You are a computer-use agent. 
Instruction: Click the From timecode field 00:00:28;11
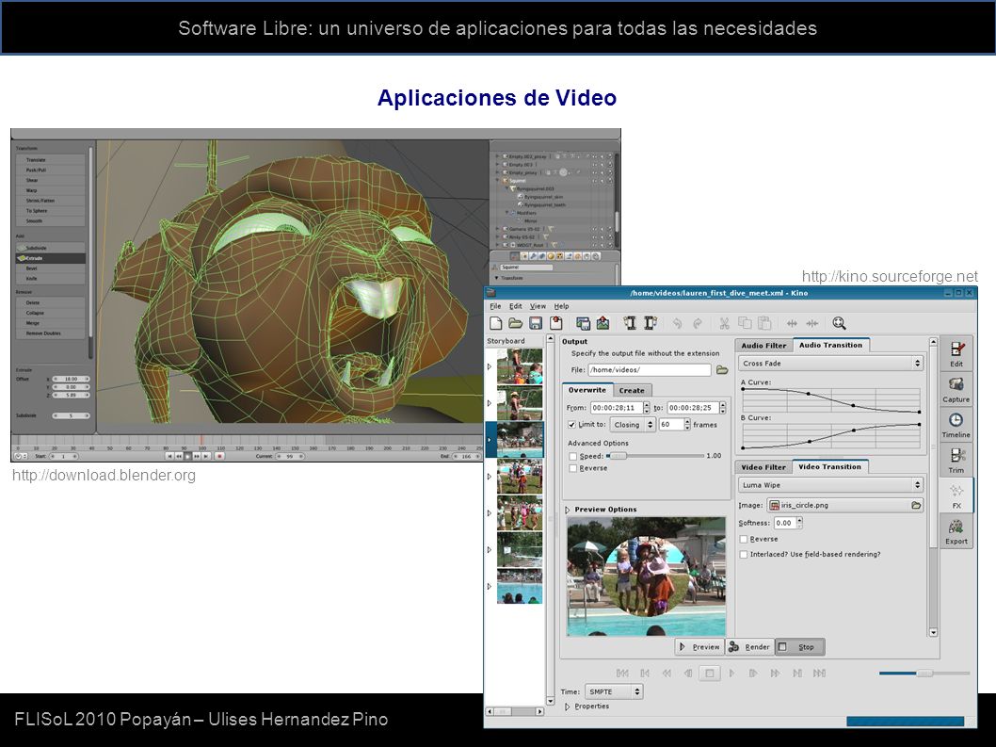click(x=617, y=408)
